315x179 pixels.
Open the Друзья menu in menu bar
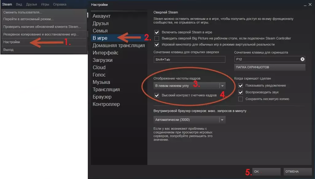click(31, 4)
